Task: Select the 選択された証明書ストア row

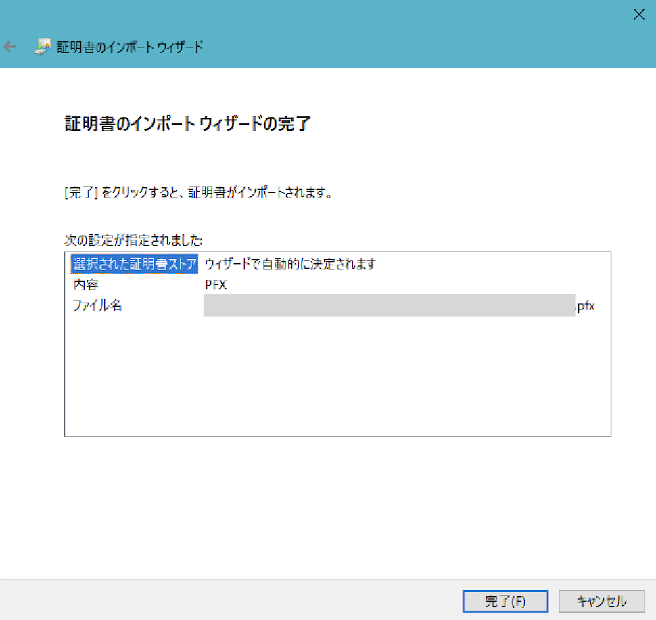Action: (134, 264)
